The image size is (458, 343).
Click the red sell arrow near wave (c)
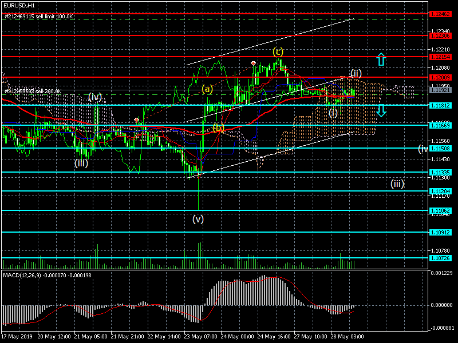(x=253, y=62)
